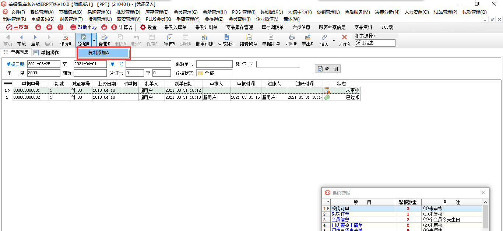Viewport: 503px width, 231px height.
Task: Click the 批量过账 batch posting button
Action: (x=204, y=40)
